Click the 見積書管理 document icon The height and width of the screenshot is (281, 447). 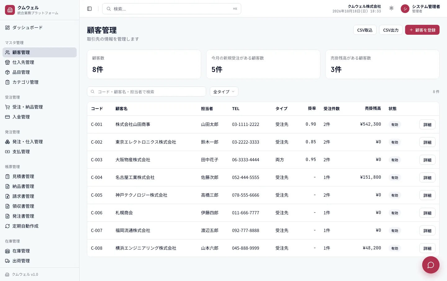(7, 176)
